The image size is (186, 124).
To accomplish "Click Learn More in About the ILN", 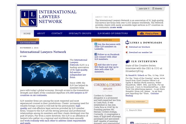I will [116, 28].
